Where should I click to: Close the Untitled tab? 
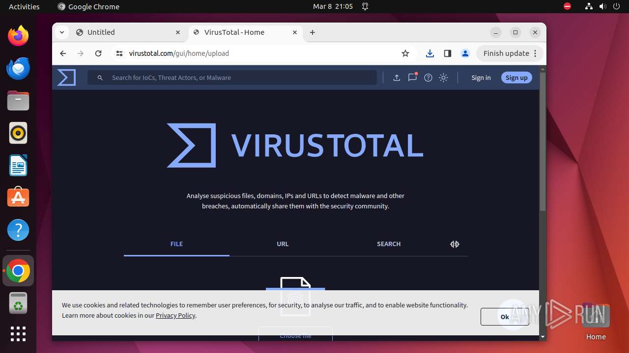pos(178,32)
